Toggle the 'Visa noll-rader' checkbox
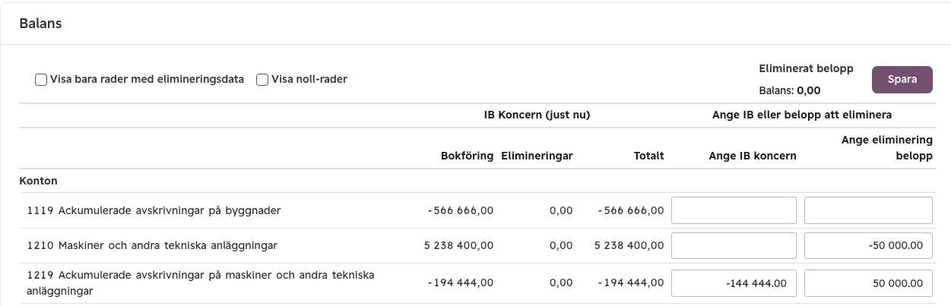The width and height of the screenshot is (951, 306). pyautogui.click(x=262, y=80)
